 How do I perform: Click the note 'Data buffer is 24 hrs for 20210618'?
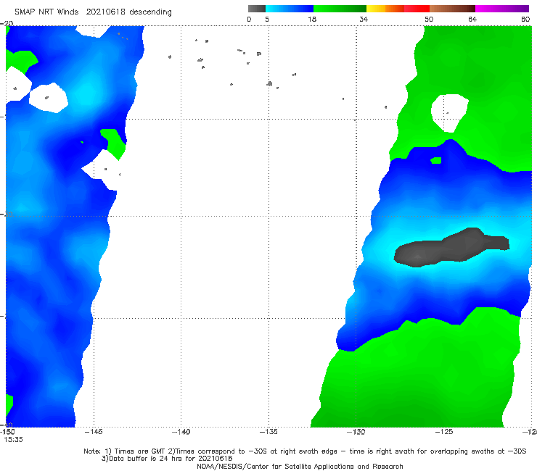click(x=167, y=459)
